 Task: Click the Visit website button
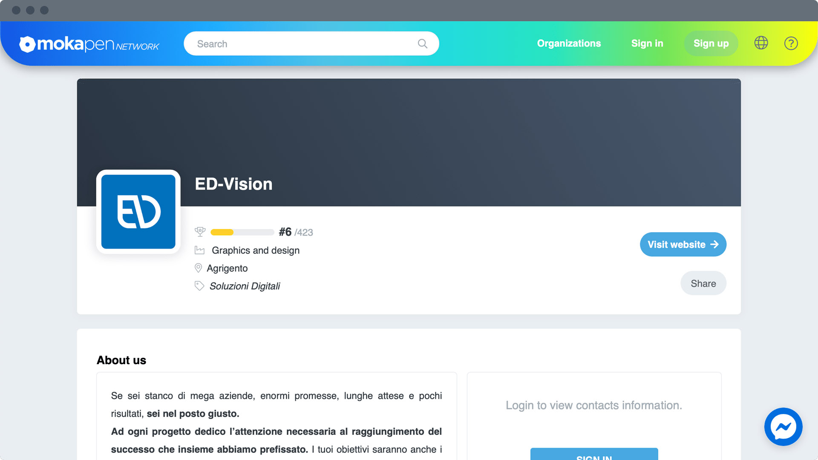pos(683,244)
